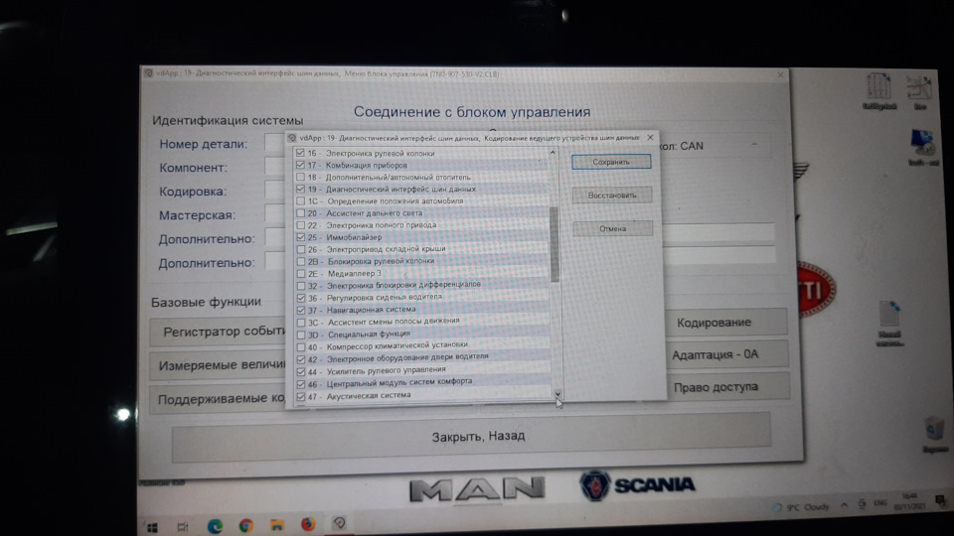Check 40 - Компрессор климатической установки
The image size is (954, 536).
(x=300, y=347)
